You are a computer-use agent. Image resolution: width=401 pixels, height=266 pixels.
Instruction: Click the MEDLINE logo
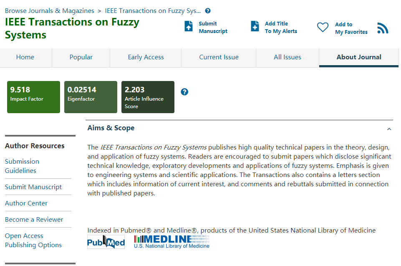click(x=171, y=241)
